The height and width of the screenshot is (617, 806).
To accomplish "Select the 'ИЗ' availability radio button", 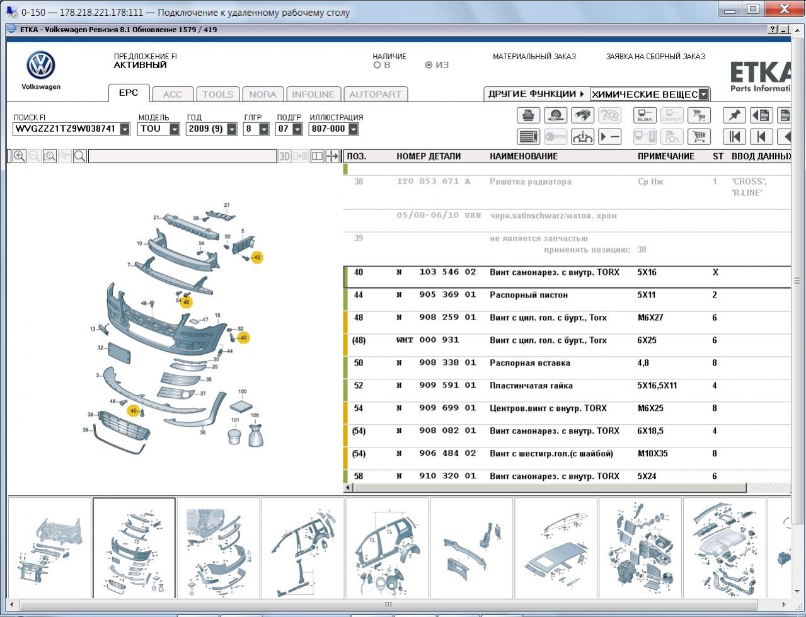I will point(429,65).
